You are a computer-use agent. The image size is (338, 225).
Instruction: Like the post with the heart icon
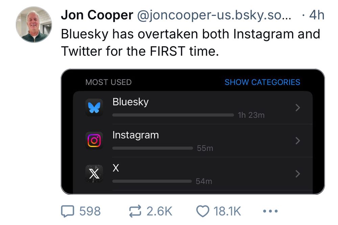pyautogui.click(x=202, y=211)
